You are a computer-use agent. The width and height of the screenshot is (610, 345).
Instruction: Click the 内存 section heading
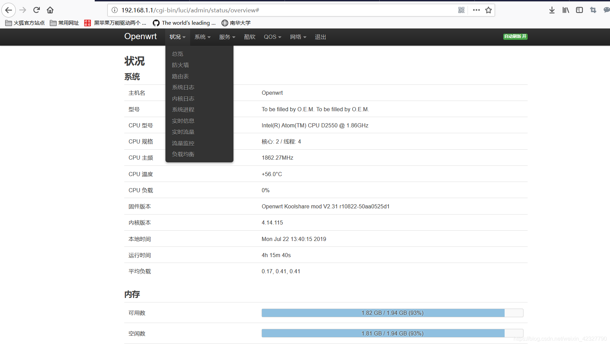click(132, 294)
